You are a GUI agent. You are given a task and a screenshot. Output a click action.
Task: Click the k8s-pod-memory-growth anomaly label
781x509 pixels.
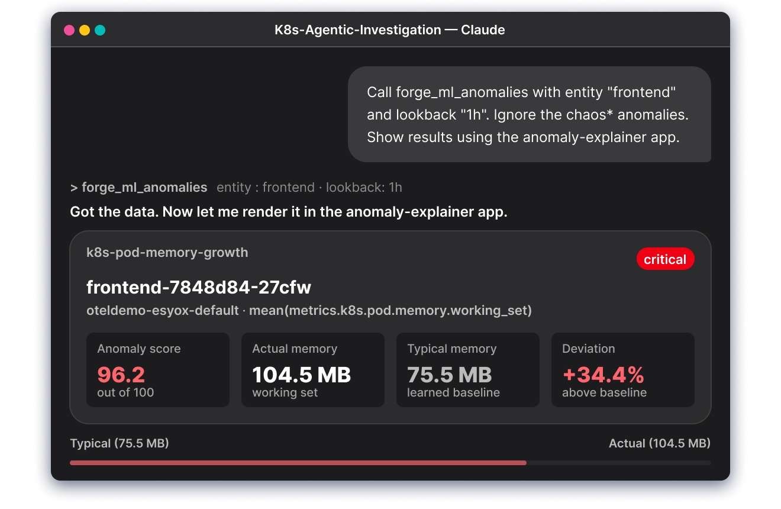[x=167, y=253]
